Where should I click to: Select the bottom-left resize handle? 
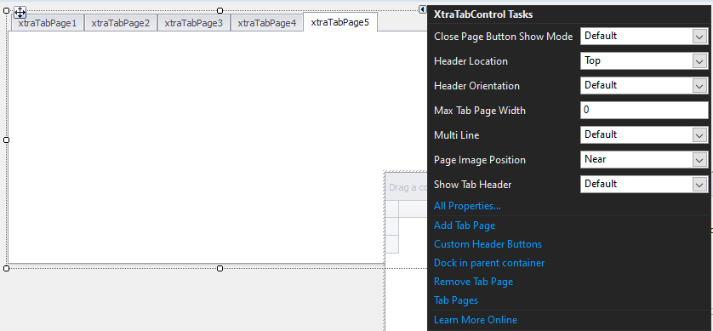(x=6, y=269)
